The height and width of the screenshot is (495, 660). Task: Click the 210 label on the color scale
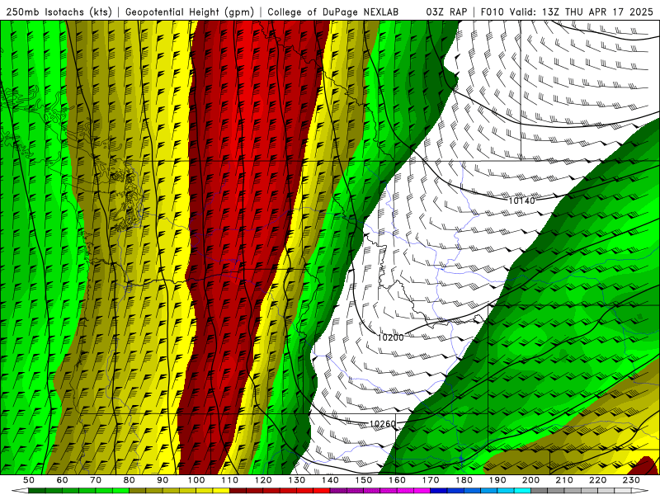tap(564, 480)
